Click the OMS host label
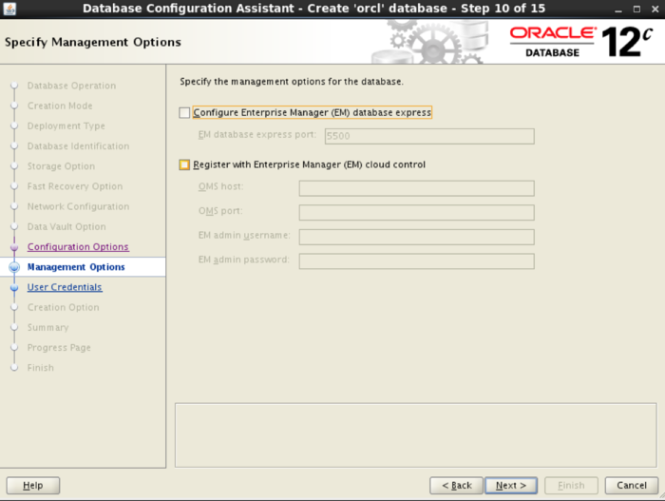The width and height of the screenshot is (665, 501). pyautogui.click(x=221, y=186)
